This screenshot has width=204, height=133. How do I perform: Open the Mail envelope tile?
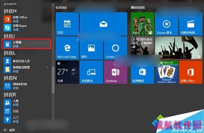(x=103, y=24)
